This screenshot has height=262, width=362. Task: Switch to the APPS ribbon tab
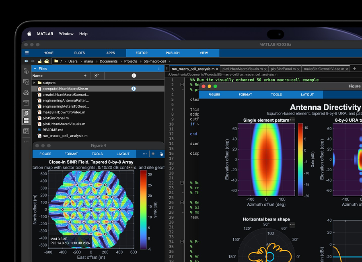[111, 53]
